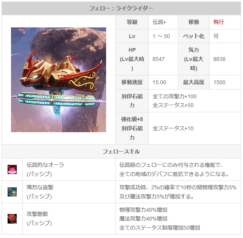Select the 伝説+ grade value

click(x=159, y=22)
